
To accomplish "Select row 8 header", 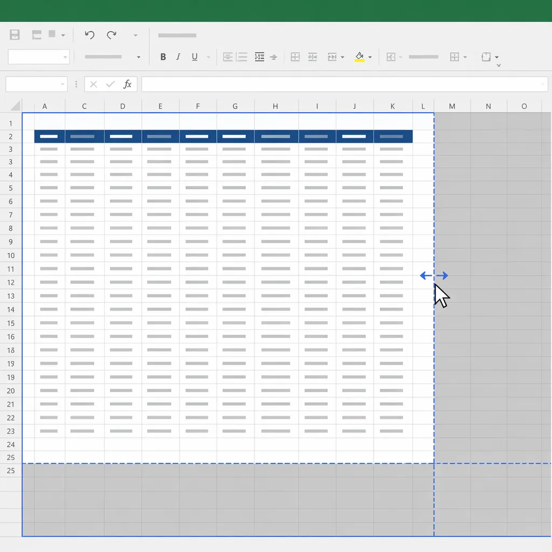I will pyautogui.click(x=11, y=228).
